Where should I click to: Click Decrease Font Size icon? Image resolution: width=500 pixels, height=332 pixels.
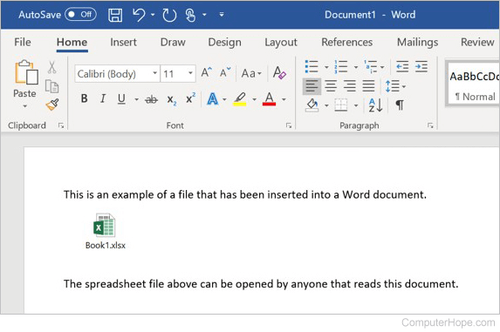click(225, 73)
